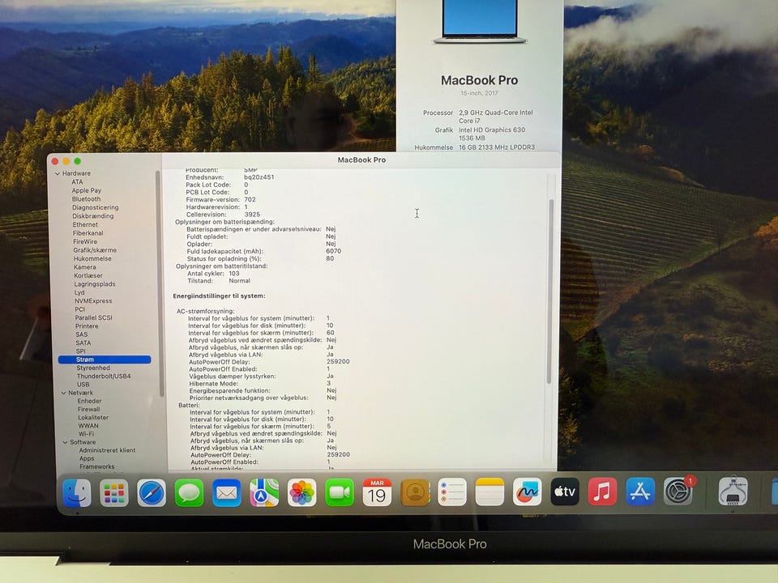Open Reminders app in the Dock
This screenshot has height=583, width=778.
[452, 492]
